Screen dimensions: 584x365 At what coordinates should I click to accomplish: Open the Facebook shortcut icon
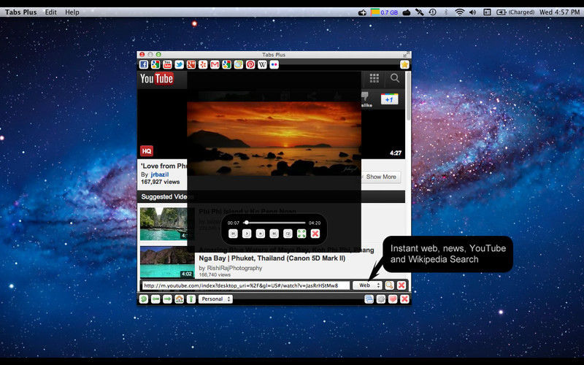(144, 65)
